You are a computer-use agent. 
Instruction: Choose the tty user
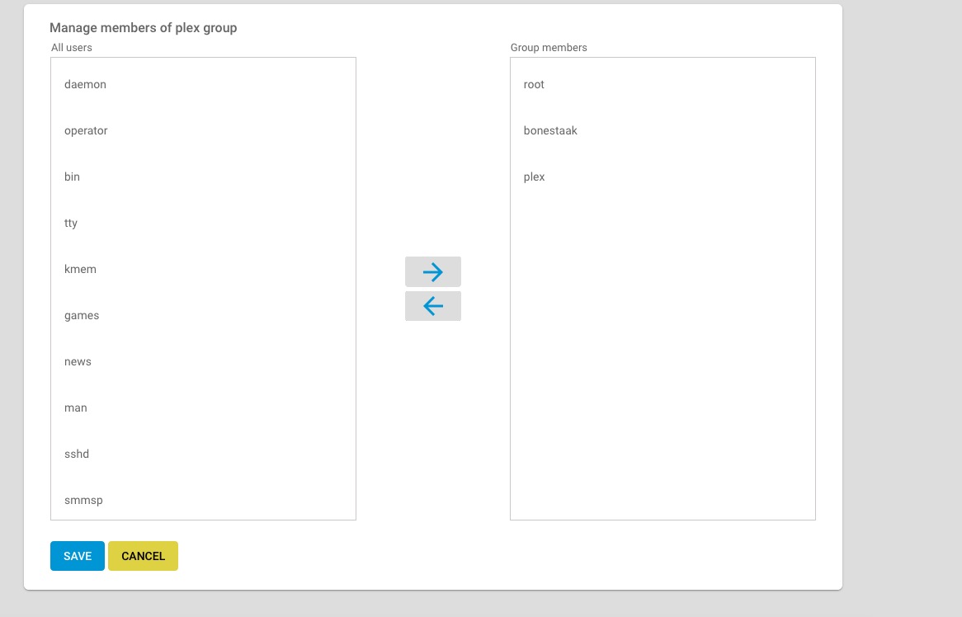[x=203, y=224]
